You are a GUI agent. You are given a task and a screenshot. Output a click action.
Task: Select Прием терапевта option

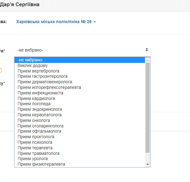pyautogui.click(x=35, y=148)
